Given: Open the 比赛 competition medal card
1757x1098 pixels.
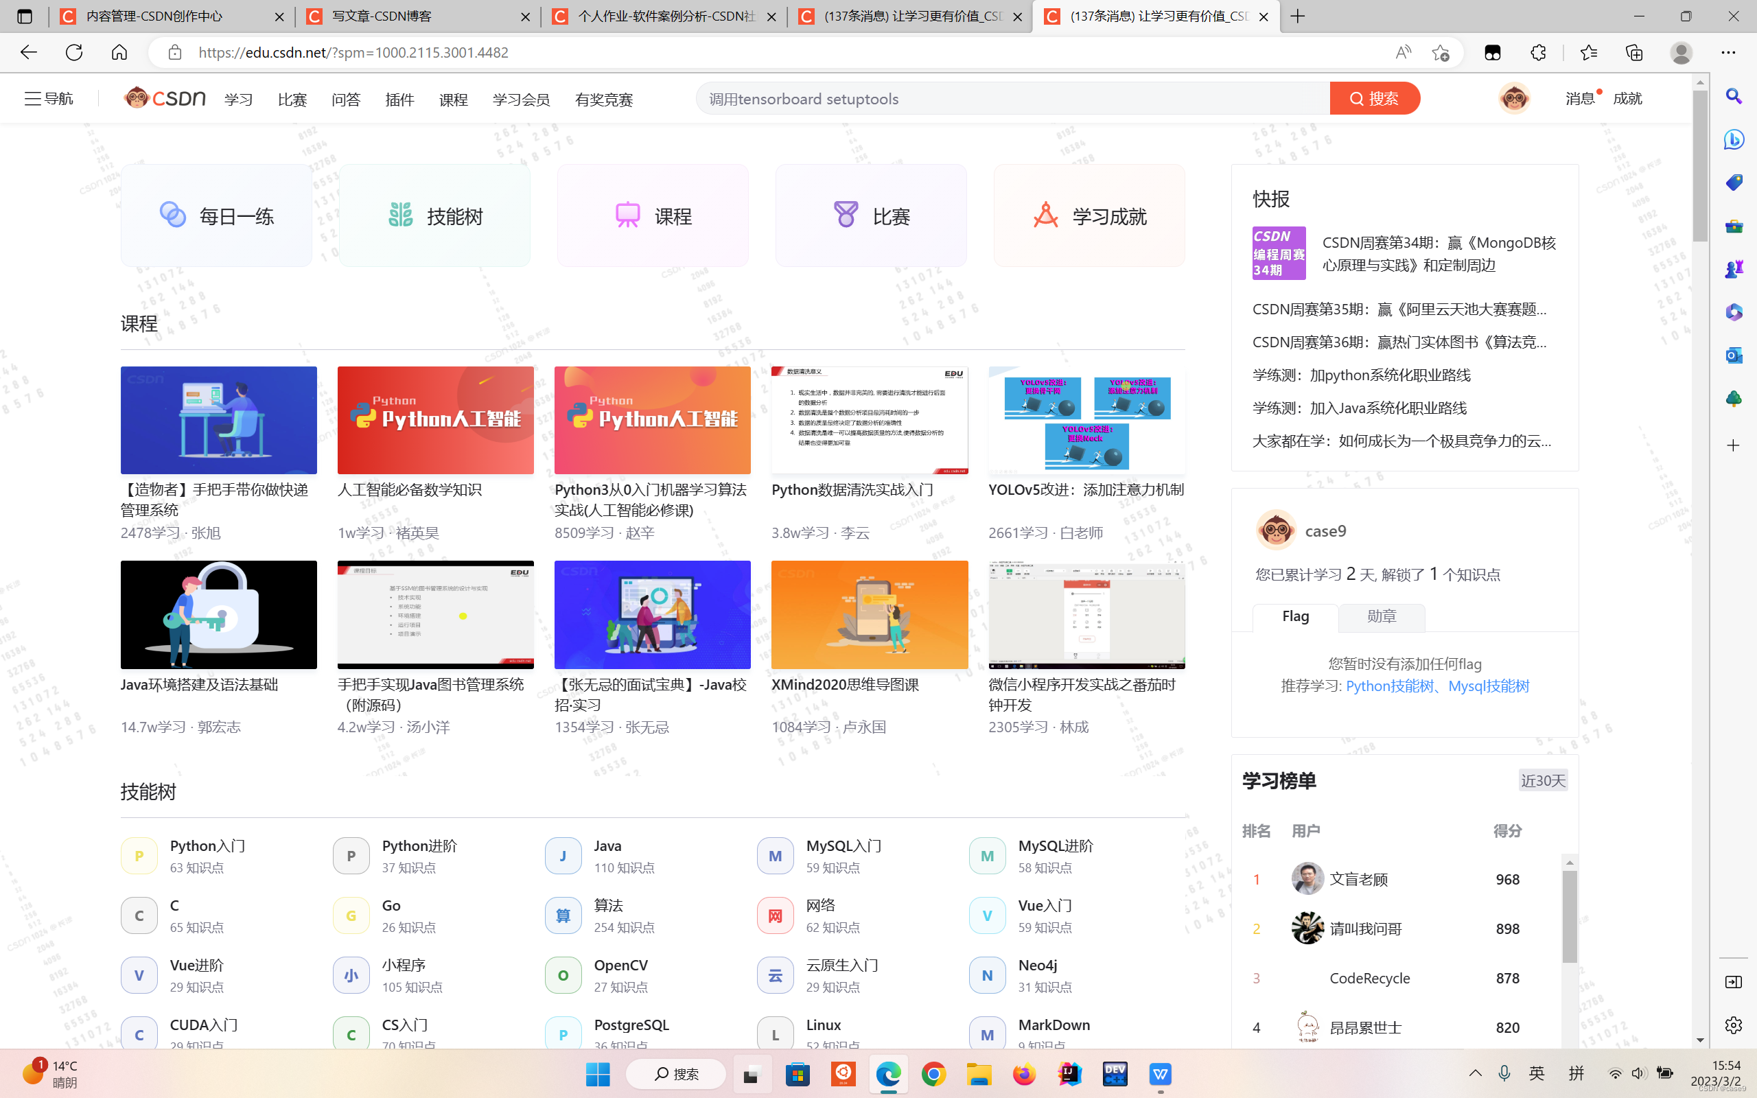Looking at the screenshot, I should point(870,215).
